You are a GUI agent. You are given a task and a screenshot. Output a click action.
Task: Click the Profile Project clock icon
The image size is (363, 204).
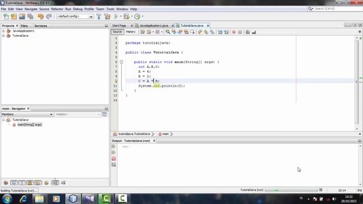pos(137,16)
